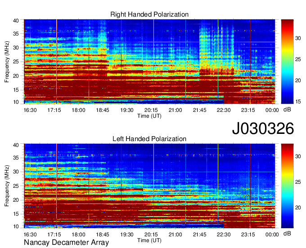
Task: Click the 'Left Handed Polarization' plot title
Action: pyautogui.click(x=149, y=139)
